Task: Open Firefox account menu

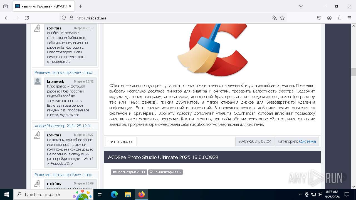Action: [x=329, y=18]
